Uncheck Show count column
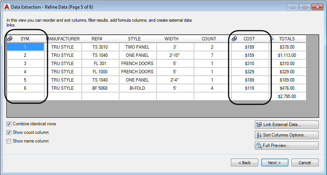 tap(9, 132)
